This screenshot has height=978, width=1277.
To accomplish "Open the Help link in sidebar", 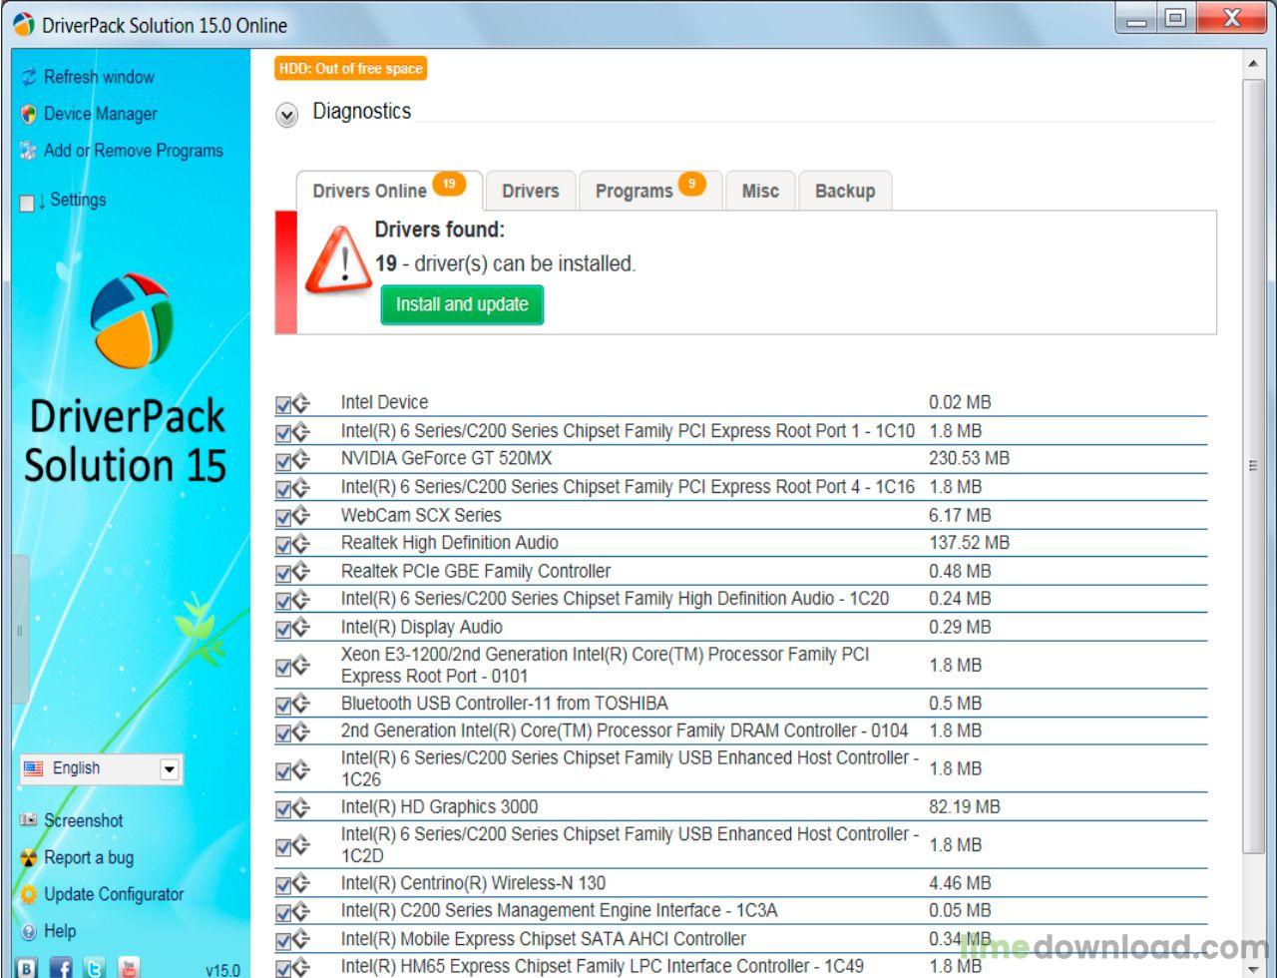I will [59, 931].
